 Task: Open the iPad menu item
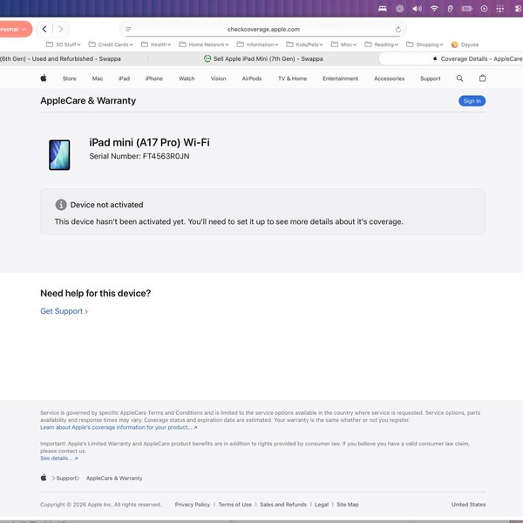[x=124, y=78]
